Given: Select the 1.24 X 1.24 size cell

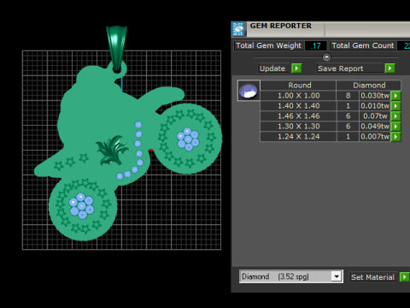Looking at the screenshot, I should coord(298,137).
